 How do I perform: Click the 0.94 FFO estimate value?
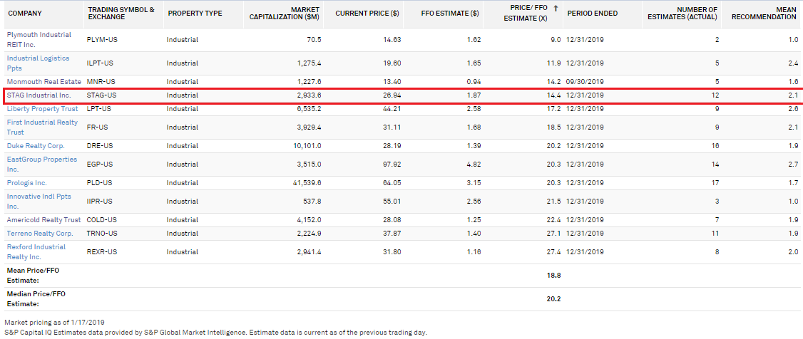tap(474, 81)
